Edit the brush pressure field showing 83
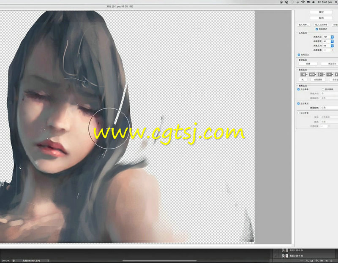This screenshot has width=338, height=263. click(327, 46)
